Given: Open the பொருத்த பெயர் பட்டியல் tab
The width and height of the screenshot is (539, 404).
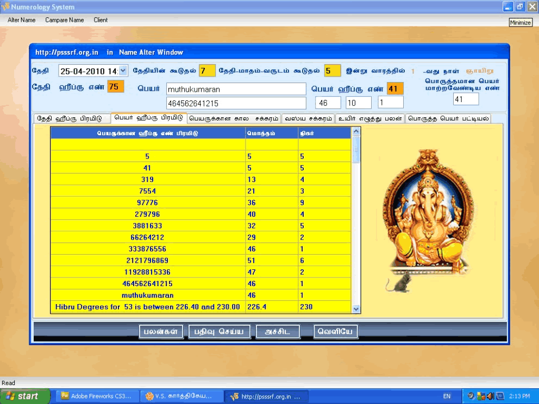Looking at the screenshot, I should [448, 118].
